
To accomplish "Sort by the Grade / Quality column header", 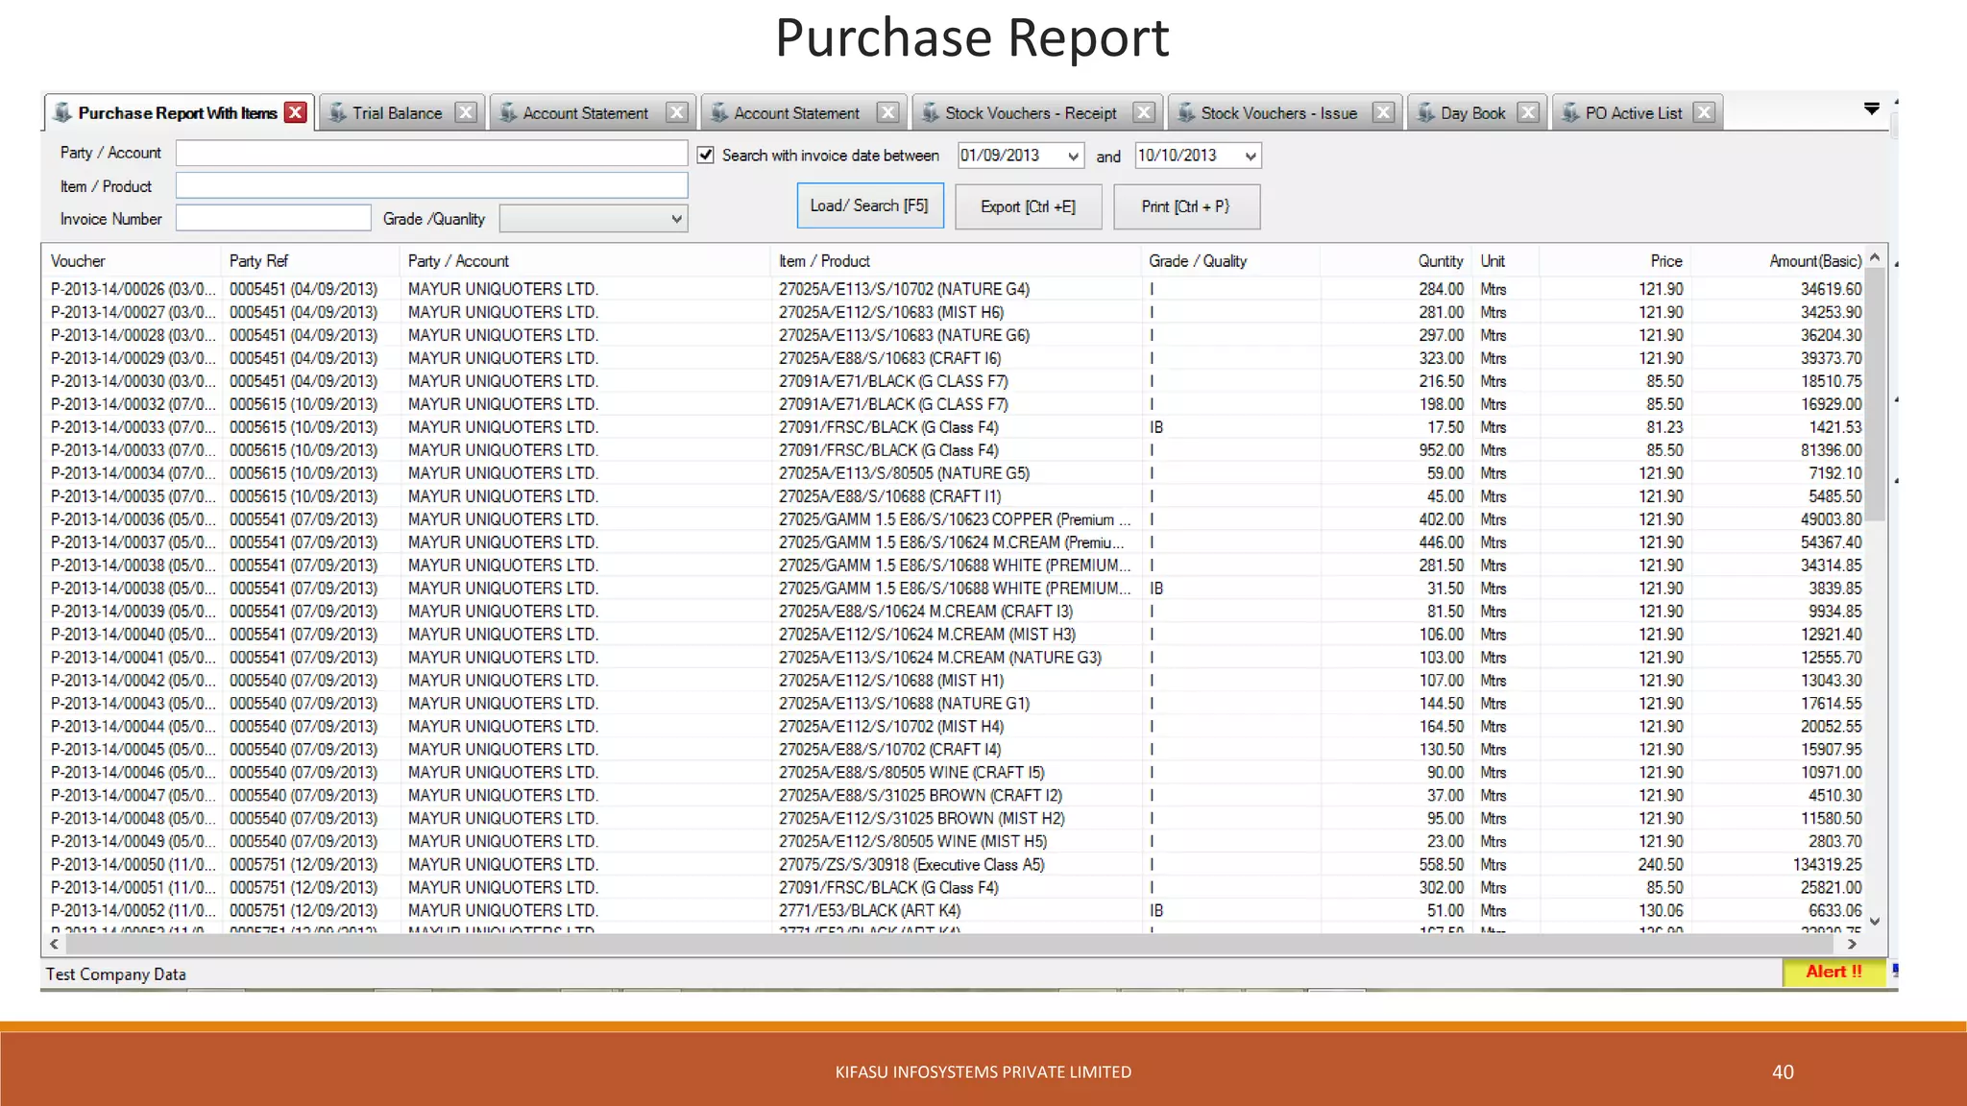I will click(x=1230, y=261).
